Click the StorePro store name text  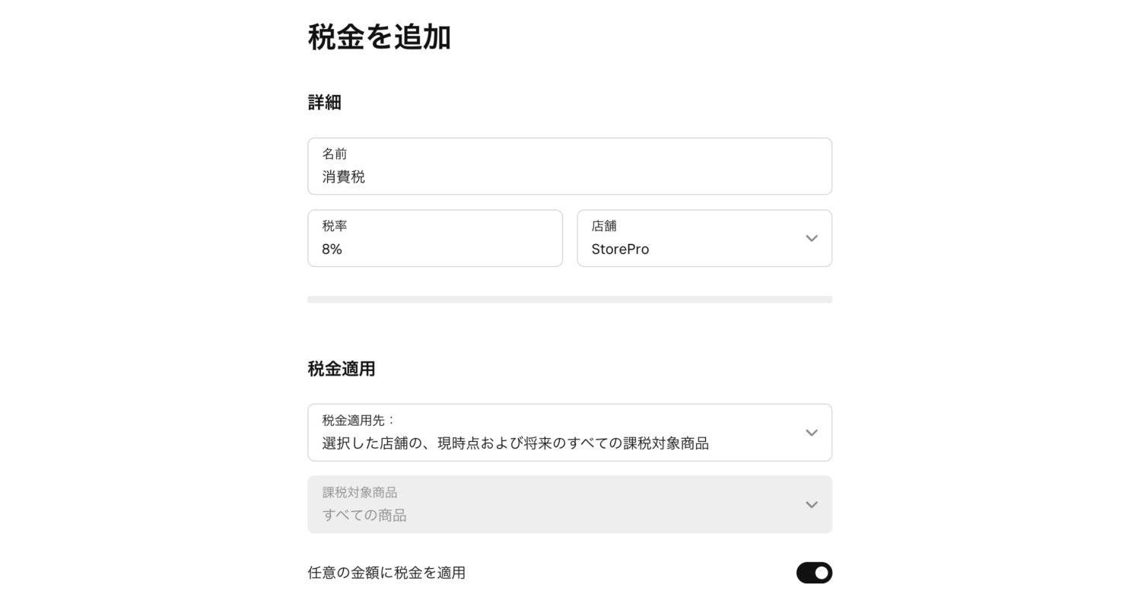click(620, 249)
